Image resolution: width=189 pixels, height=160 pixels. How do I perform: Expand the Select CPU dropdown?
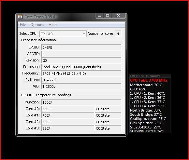[63, 34]
